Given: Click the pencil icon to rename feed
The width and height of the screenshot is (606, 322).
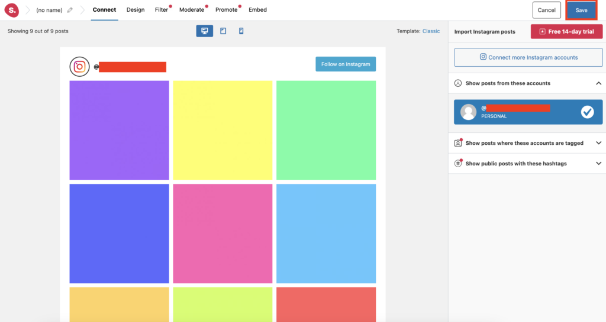Looking at the screenshot, I should click(70, 10).
